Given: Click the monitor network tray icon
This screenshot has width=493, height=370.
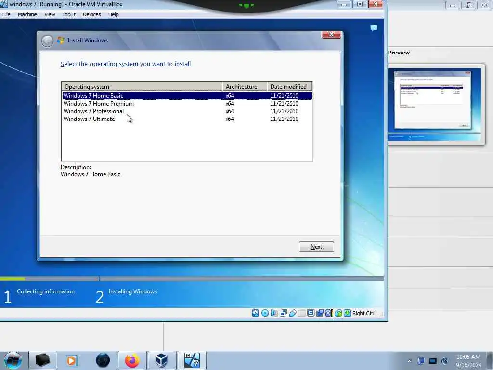Looking at the screenshot, I should (433, 361).
